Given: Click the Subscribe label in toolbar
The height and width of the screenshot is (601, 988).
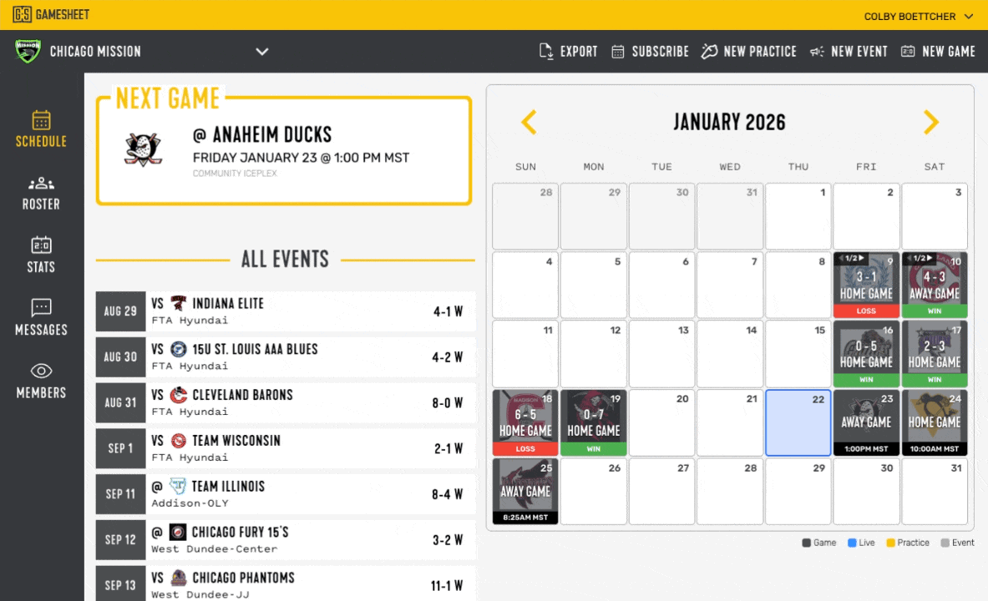Looking at the screenshot, I should pyautogui.click(x=661, y=52).
